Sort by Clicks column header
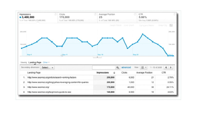This screenshot has height=118, width=211. [x=124, y=73]
